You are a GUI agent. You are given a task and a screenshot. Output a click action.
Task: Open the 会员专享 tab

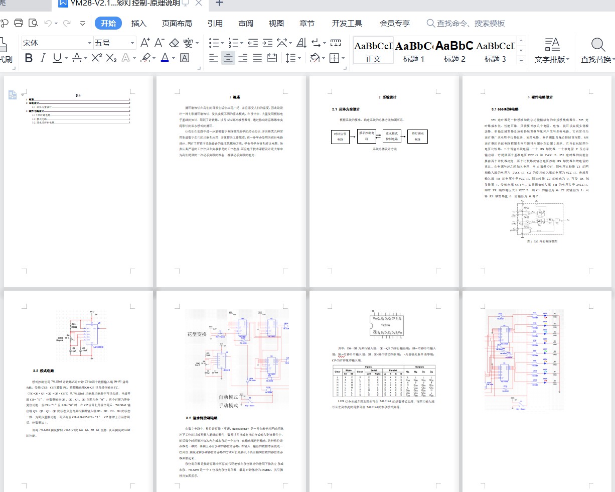395,23
